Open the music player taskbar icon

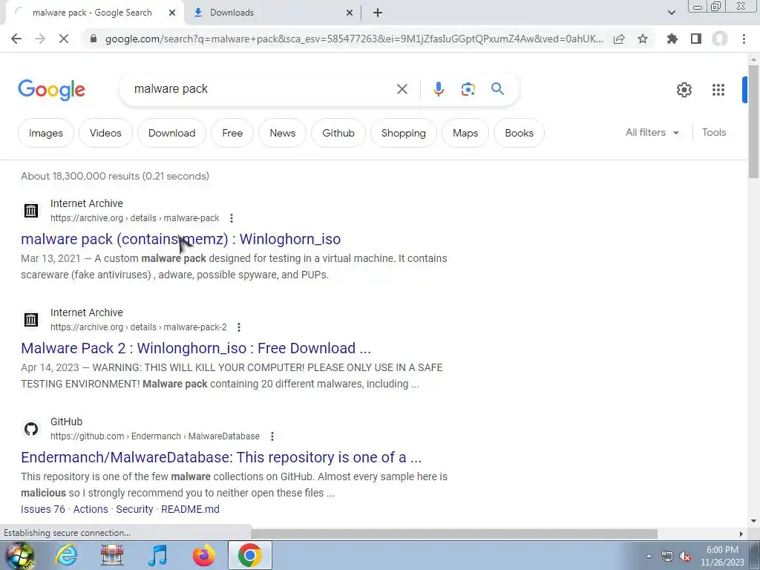coord(157,555)
